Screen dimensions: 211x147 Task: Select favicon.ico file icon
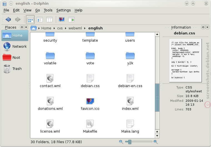pyautogui.click(x=90, y=101)
